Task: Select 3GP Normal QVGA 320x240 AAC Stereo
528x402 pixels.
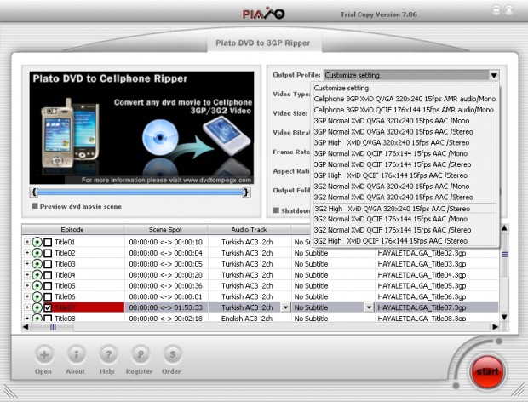Action: coord(405,132)
